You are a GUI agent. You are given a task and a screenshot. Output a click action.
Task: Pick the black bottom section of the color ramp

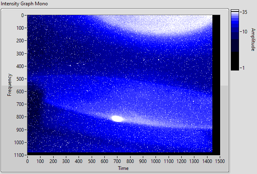point(235,61)
